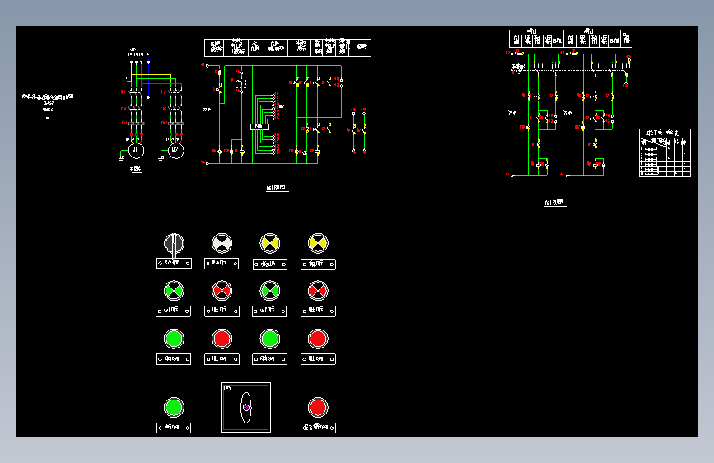Select the red crossed lamp in second column
The image size is (714, 463).
tap(222, 291)
